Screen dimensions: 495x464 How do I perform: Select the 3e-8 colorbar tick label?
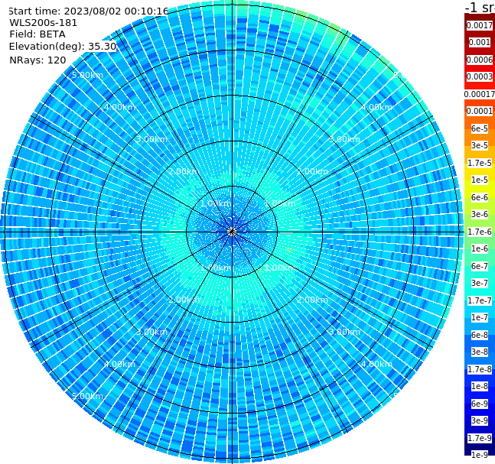click(x=480, y=352)
